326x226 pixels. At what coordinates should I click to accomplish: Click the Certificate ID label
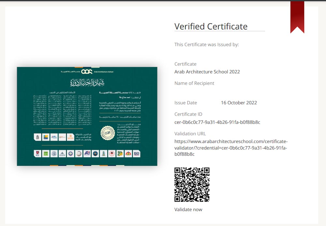pyautogui.click(x=188, y=114)
